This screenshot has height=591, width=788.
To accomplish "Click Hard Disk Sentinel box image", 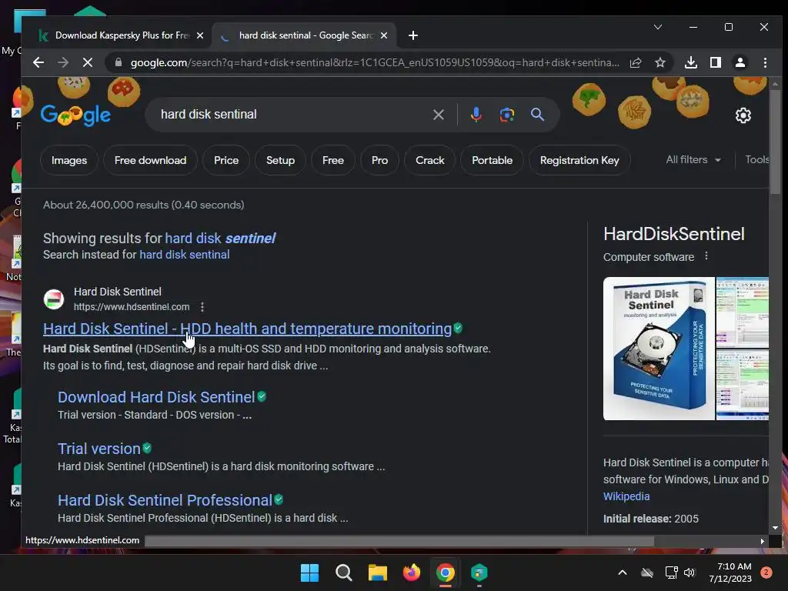I will click(659, 349).
